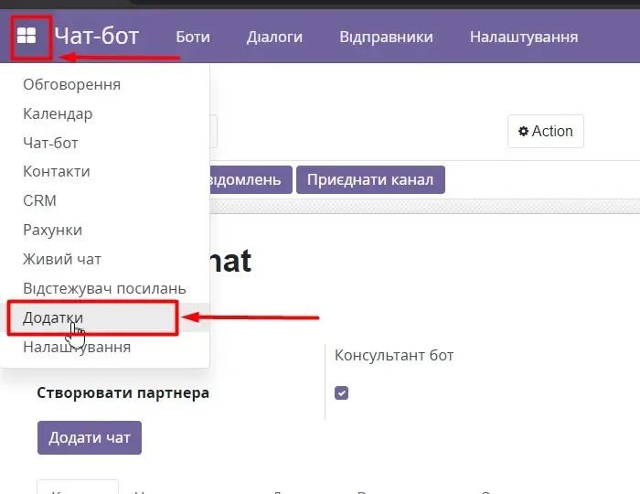Select Контакти in the apps list
The image size is (640, 494).
57,171
